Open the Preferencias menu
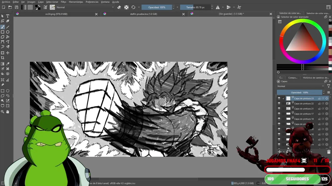Screen dimensions: 332x186 pos(92,2)
